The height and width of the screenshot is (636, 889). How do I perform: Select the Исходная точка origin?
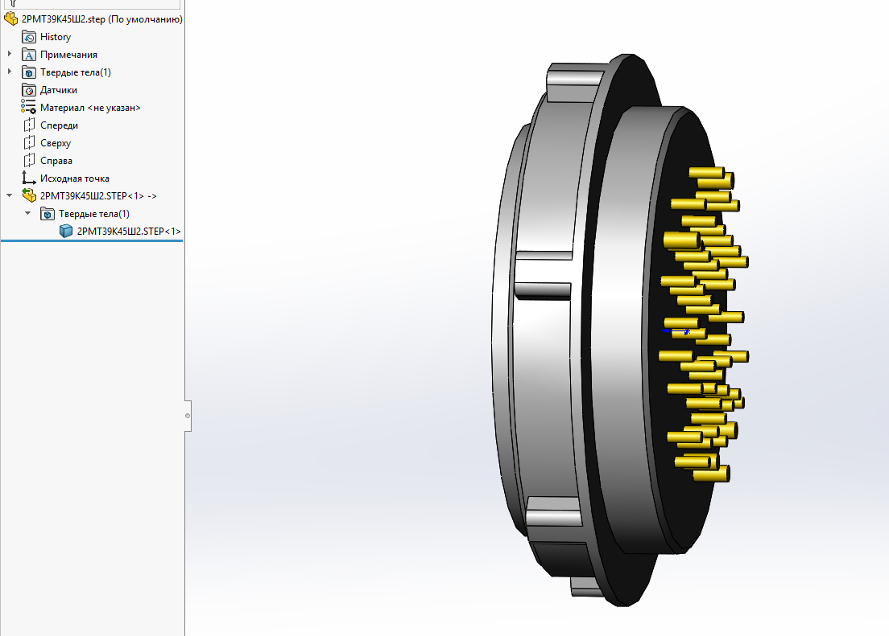[x=74, y=178]
